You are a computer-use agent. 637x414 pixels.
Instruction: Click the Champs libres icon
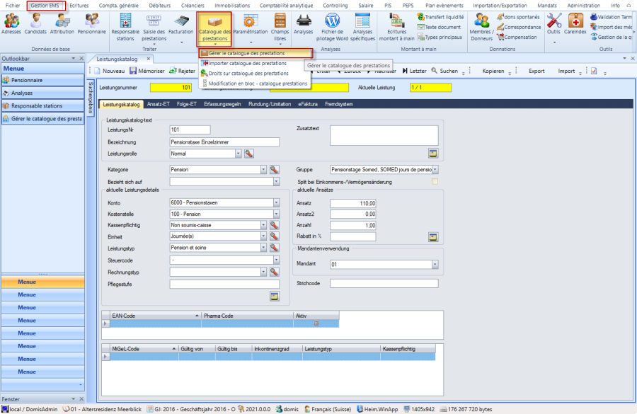280,23
